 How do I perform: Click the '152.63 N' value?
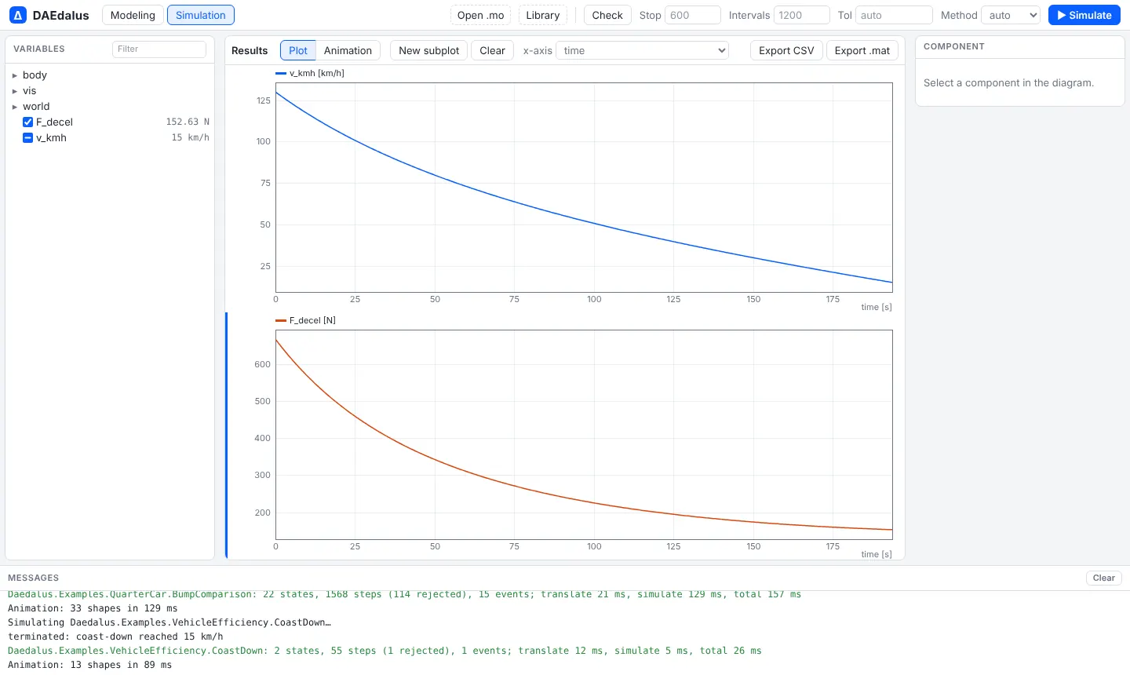(188, 122)
